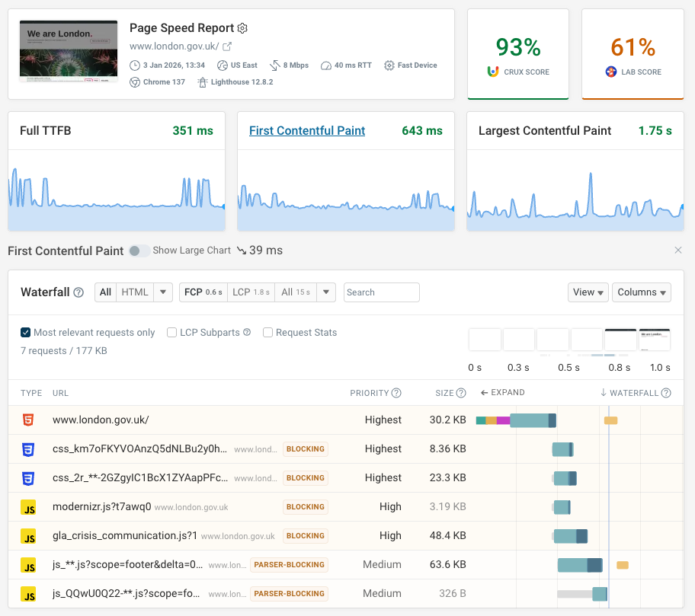The width and height of the screenshot is (695, 616).
Task: Switch to the FCP 0.6s filter tab
Action: click(203, 292)
